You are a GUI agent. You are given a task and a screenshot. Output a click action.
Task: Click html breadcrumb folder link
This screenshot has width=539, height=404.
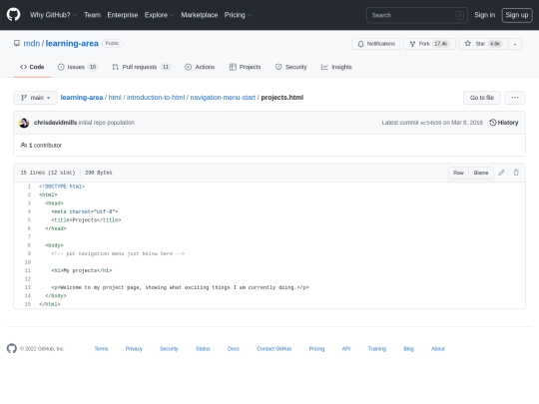(x=115, y=98)
